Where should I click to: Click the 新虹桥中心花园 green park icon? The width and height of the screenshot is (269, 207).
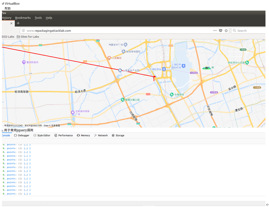coord(247,62)
